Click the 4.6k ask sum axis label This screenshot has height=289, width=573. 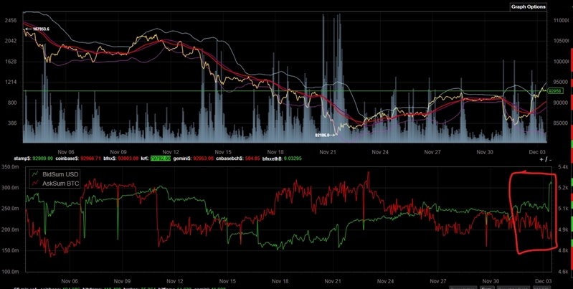pos(564,272)
